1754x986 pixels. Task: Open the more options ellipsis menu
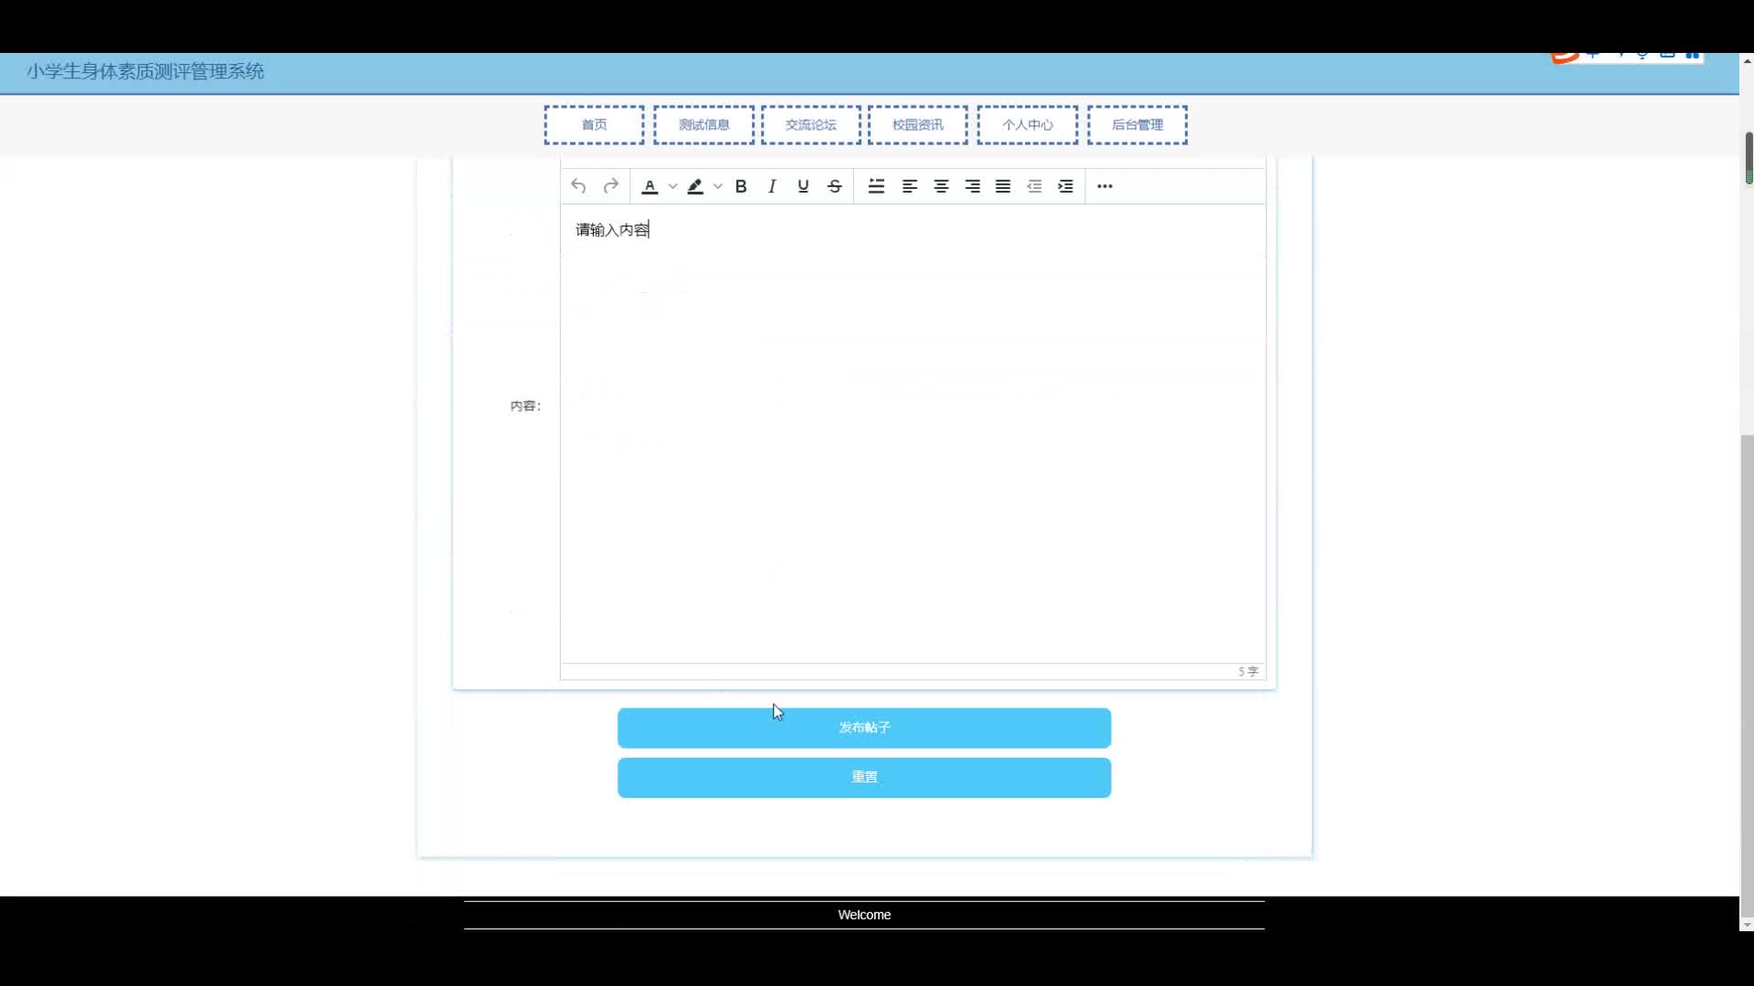tap(1104, 186)
